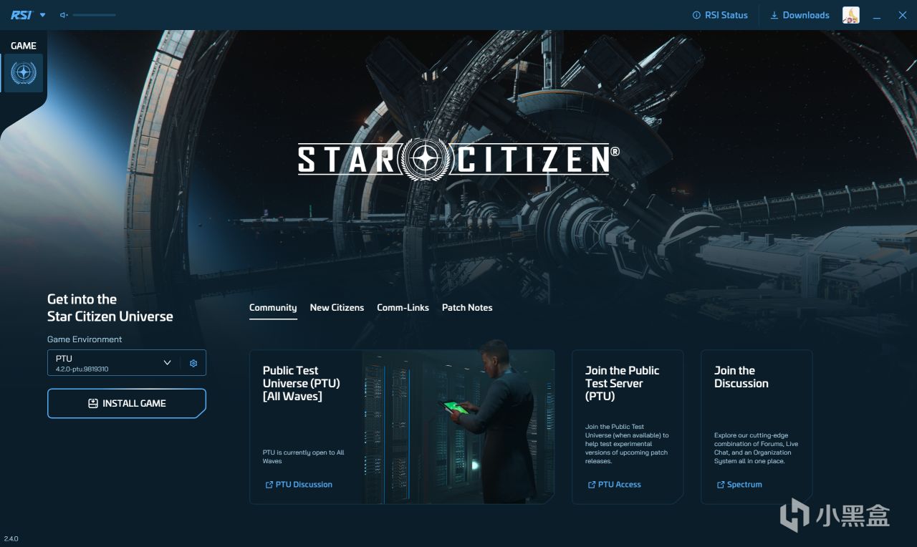This screenshot has height=547, width=917.
Task: Select the Community tab
Action: [x=273, y=308]
